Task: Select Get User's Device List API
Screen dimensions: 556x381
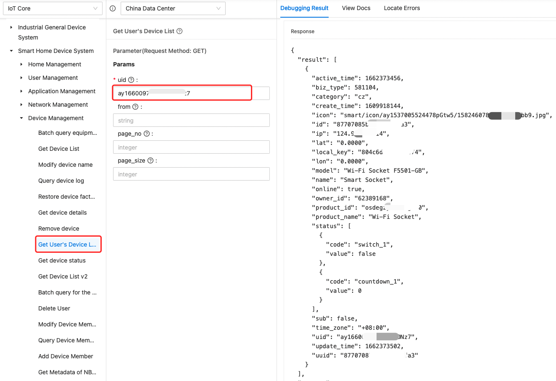Action: 67,244
